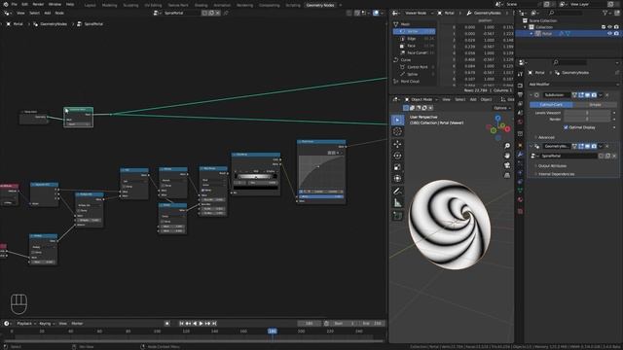
Task: Select the Portal object in outliner
Action: (x=547, y=34)
